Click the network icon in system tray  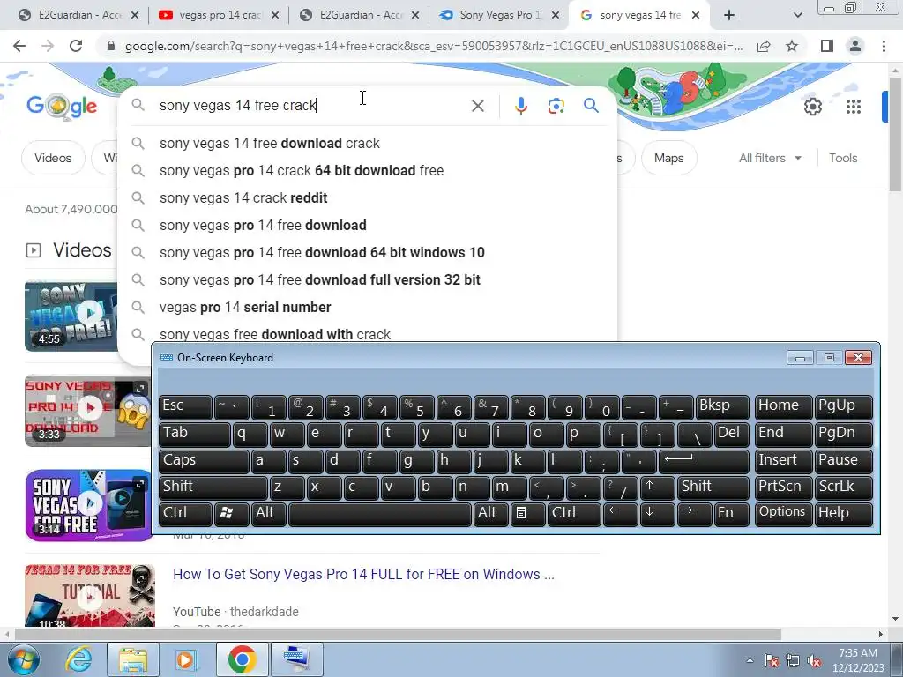pyautogui.click(x=793, y=661)
